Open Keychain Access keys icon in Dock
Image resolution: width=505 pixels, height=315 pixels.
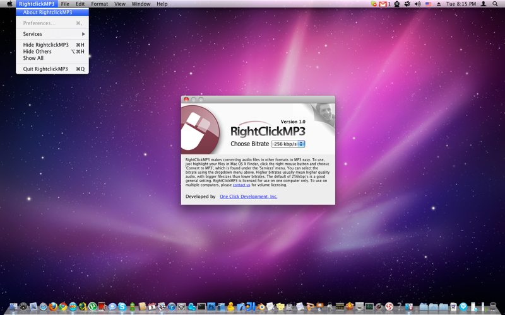(x=330, y=307)
